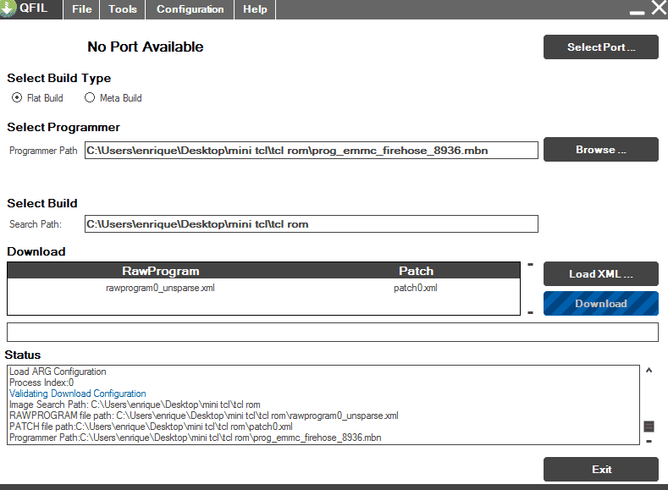Click 'Load ARG Configuration' status line
Viewport: 668px width, 490px height.
point(58,372)
